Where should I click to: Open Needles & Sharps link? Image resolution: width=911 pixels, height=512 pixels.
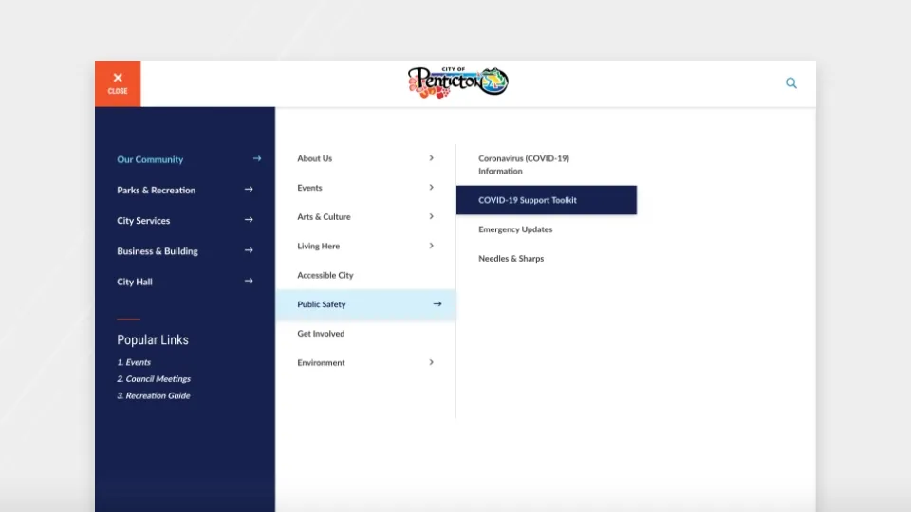pyautogui.click(x=511, y=259)
